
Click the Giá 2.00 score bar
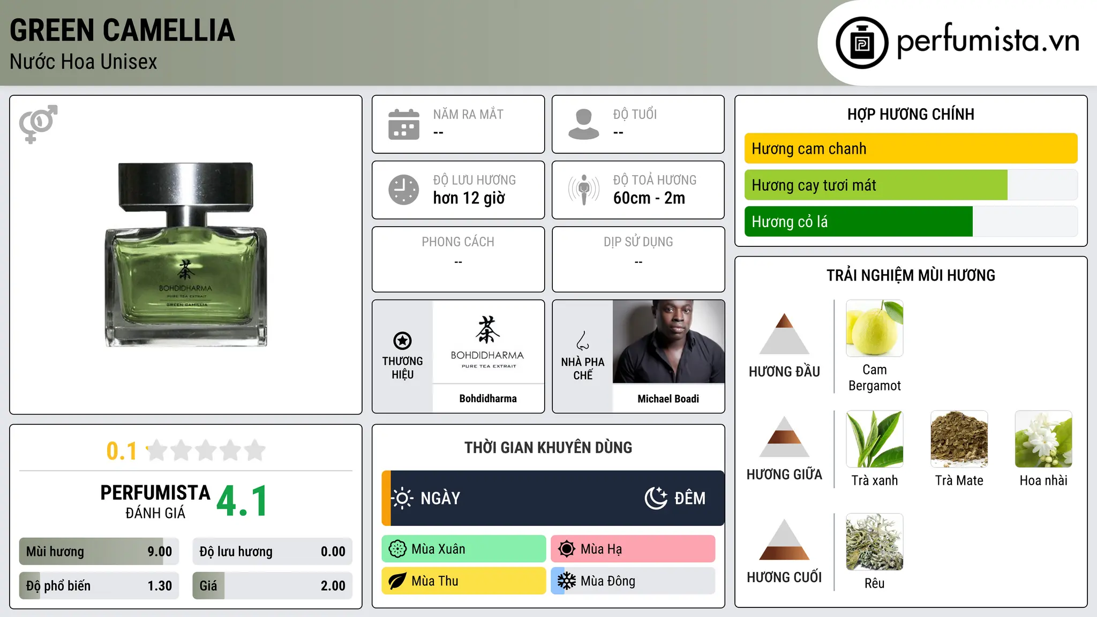(272, 585)
